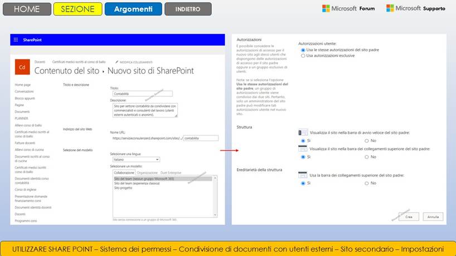Select Usa le stesse autorizzazioni del sito padre
Viewport: 456px width, 256px height.
point(303,50)
